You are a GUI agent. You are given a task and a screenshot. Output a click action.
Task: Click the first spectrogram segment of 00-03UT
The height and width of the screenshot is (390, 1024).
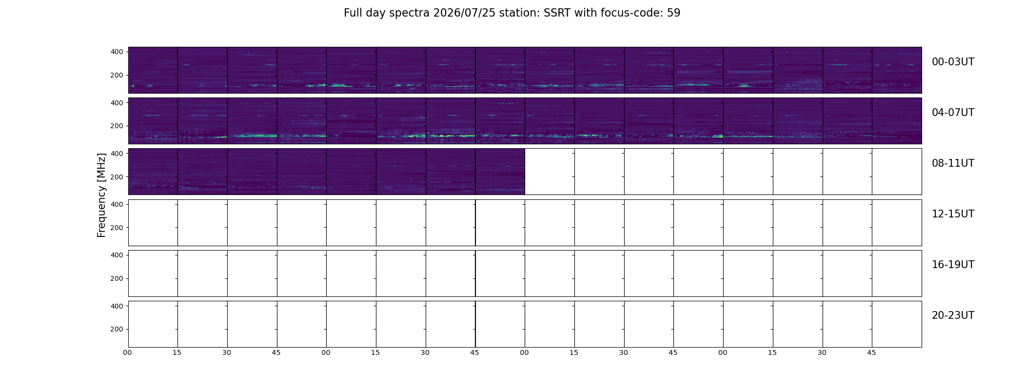tap(153, 70)
